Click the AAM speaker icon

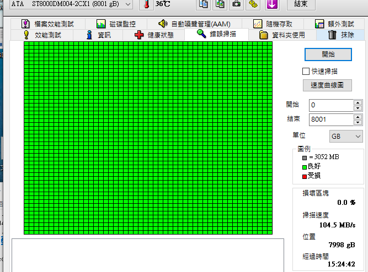(x=163, y=24)
